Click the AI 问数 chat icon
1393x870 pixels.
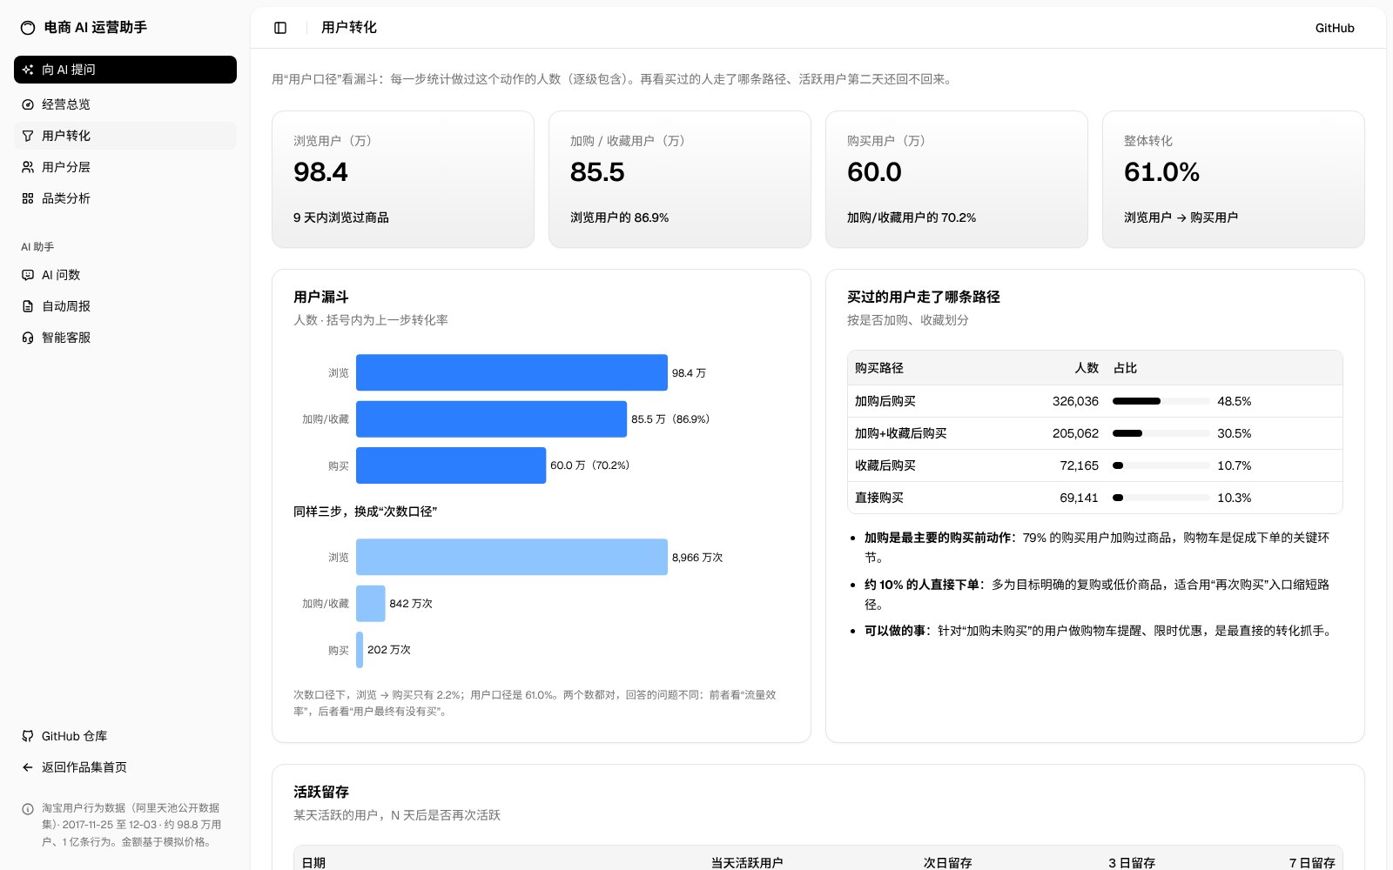click(28, 275)
